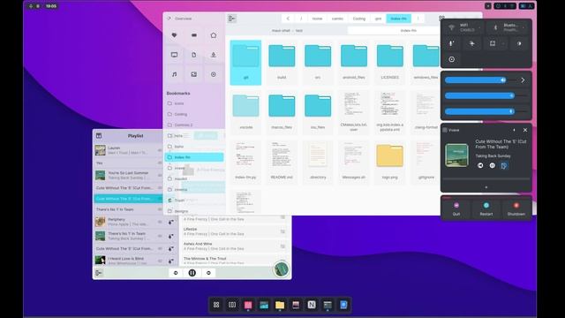This screenshot has height=318, width=565.
Task: Go back with the path bar arrow
Action: click(288, 19)
